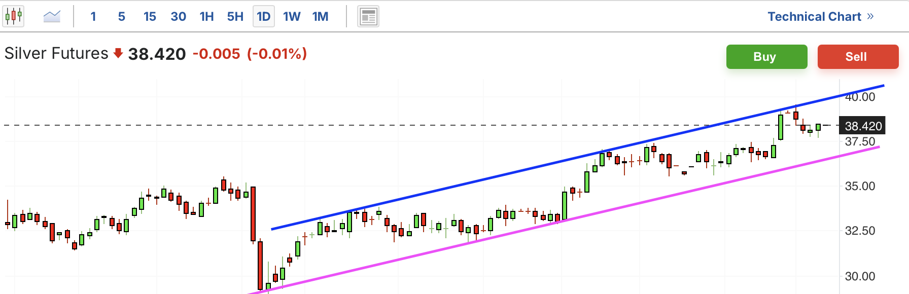Click the green Buy button
The width and height of the screenshot is (909, 294).
[766, 57]
